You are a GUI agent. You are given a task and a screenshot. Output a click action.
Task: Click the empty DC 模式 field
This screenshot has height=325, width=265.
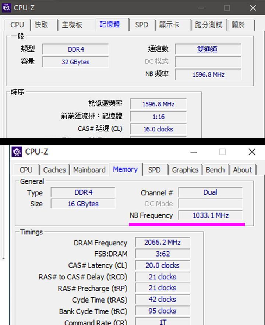(x=208, y=62)
